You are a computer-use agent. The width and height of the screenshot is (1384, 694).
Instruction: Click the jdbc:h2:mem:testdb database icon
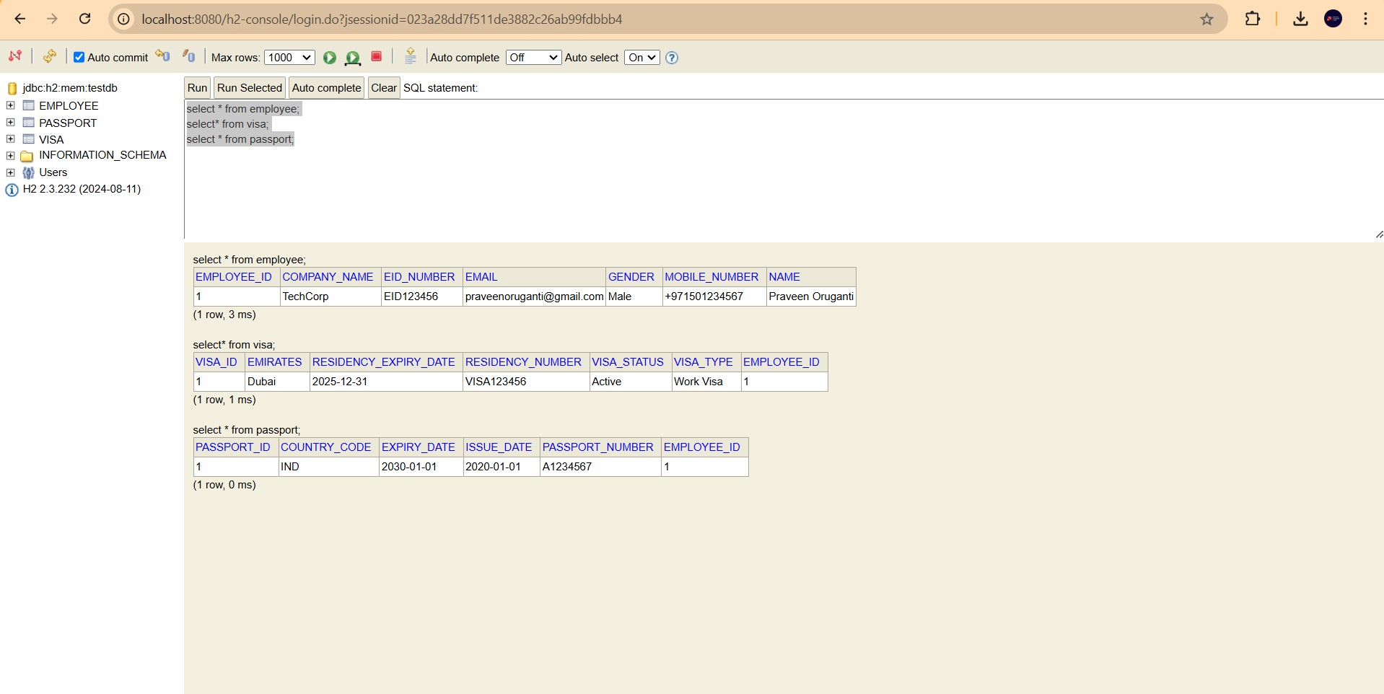point(12,88)
